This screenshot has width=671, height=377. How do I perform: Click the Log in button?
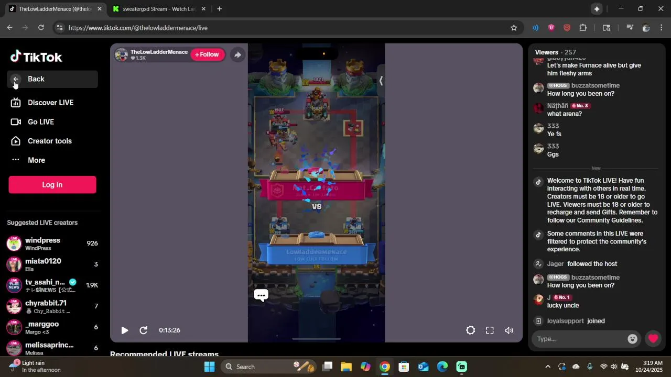coord(52,185)
